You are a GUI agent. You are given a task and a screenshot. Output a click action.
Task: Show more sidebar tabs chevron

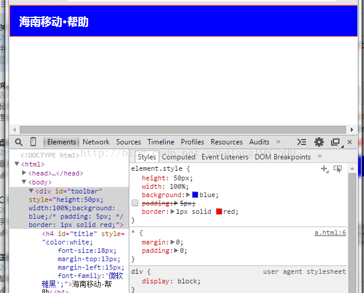point(320,156)
